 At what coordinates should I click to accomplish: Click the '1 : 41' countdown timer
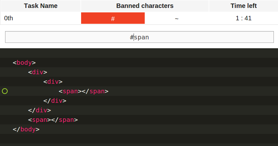tap(243, 18)
